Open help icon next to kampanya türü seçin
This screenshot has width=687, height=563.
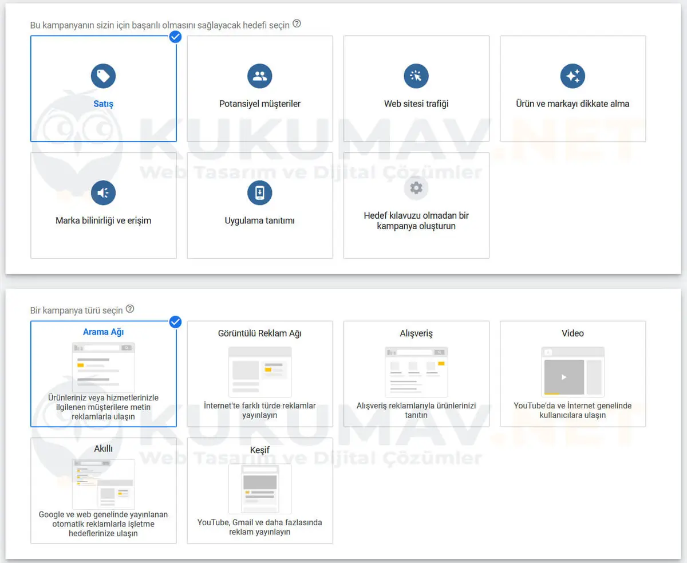(130, 309)
